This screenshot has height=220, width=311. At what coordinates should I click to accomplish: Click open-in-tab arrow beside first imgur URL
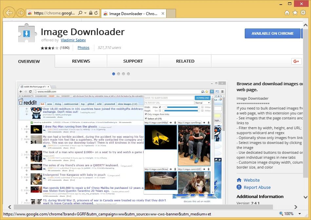click(x=170, y=123)
